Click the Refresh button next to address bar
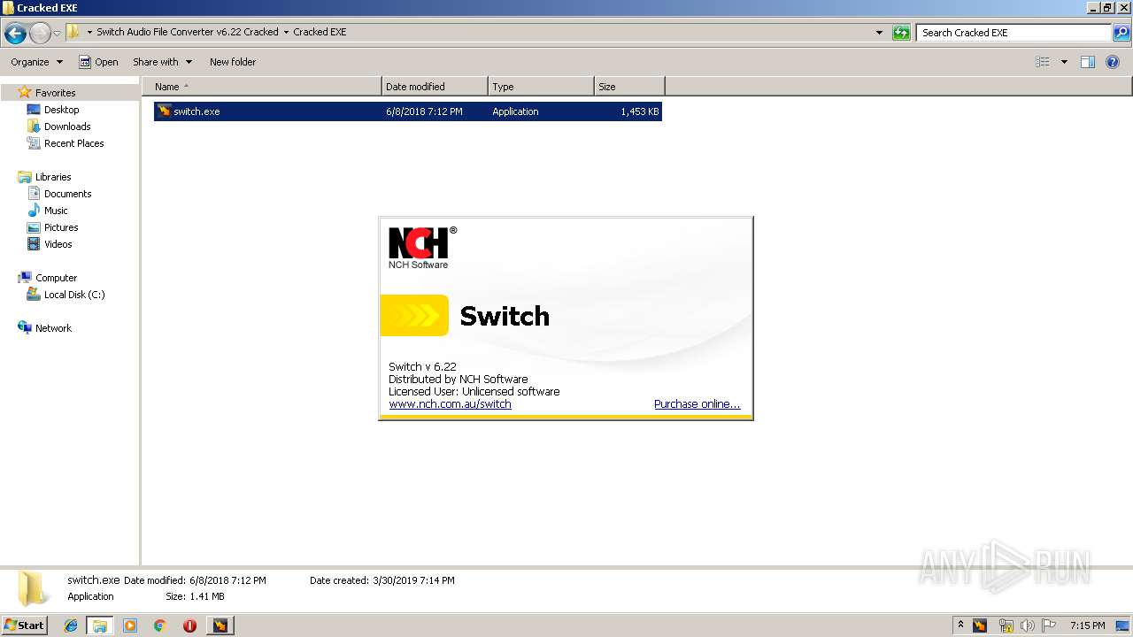The width and height of the screenshot is (1133, 637). [901, 33]
